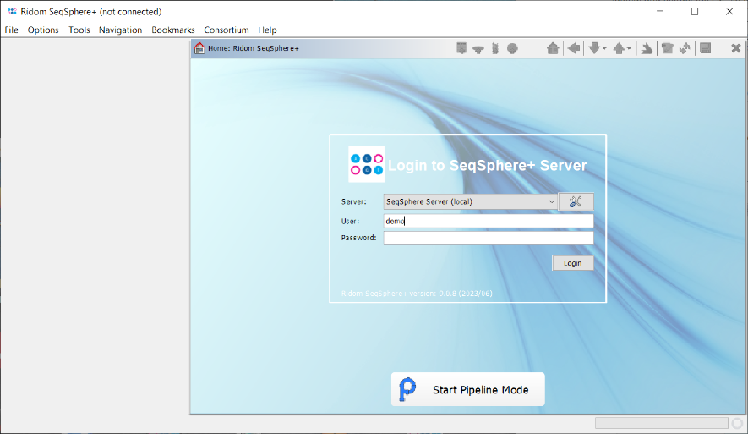
Task: Click the down arrow navigation icon
Action: (x=594, y=48)
